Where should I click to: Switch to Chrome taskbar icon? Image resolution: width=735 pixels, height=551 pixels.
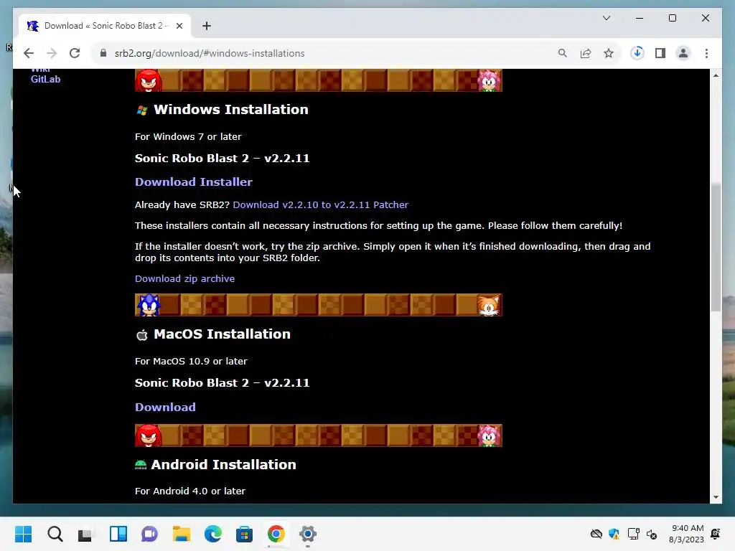[276, 534]
